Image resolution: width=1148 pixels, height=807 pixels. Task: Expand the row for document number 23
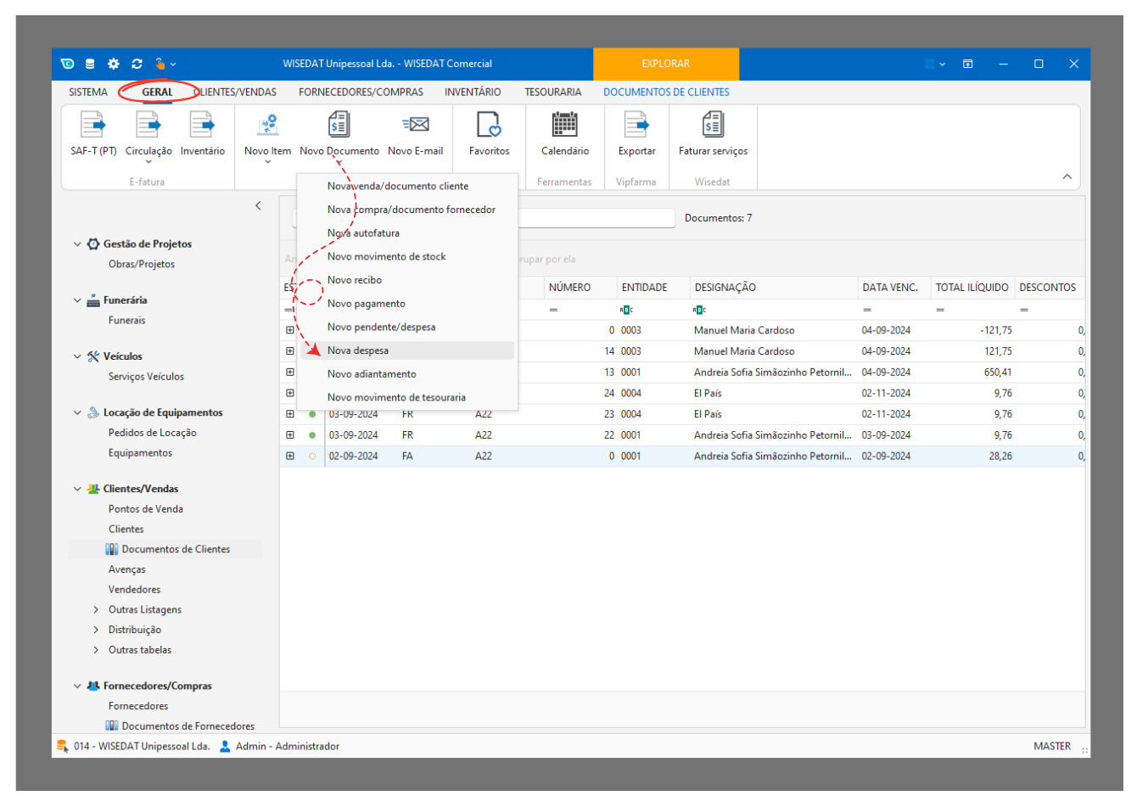coord(290,414)
